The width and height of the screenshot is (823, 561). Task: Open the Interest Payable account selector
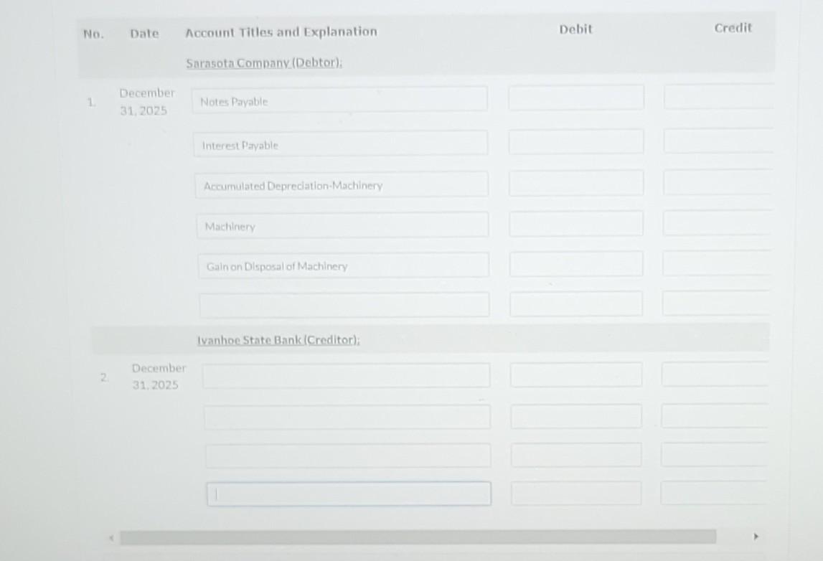(342, 142)
